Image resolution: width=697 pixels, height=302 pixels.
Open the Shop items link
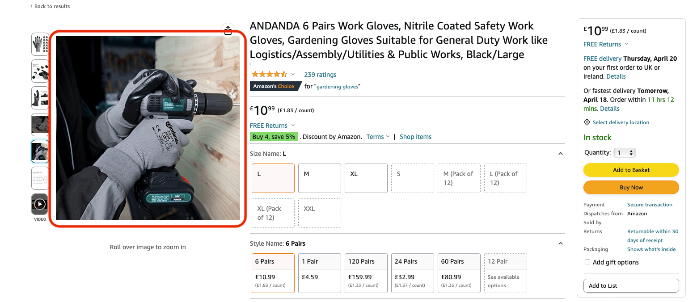pos(415,137)
